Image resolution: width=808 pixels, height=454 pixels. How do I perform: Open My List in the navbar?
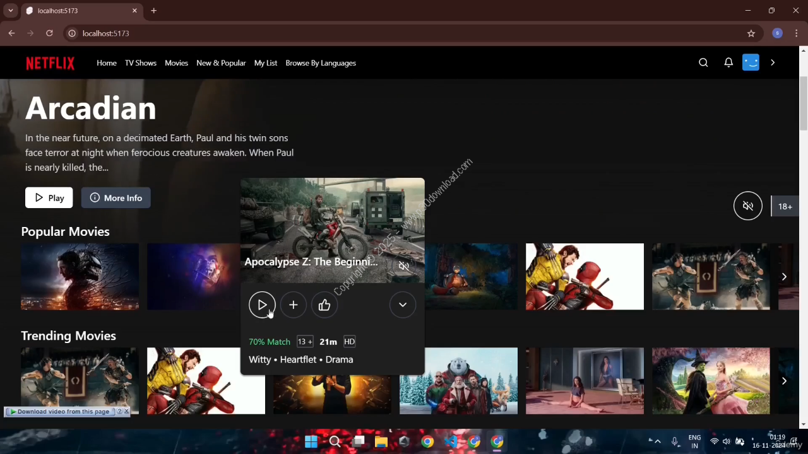pyautogui.click(x=266, y=63)
